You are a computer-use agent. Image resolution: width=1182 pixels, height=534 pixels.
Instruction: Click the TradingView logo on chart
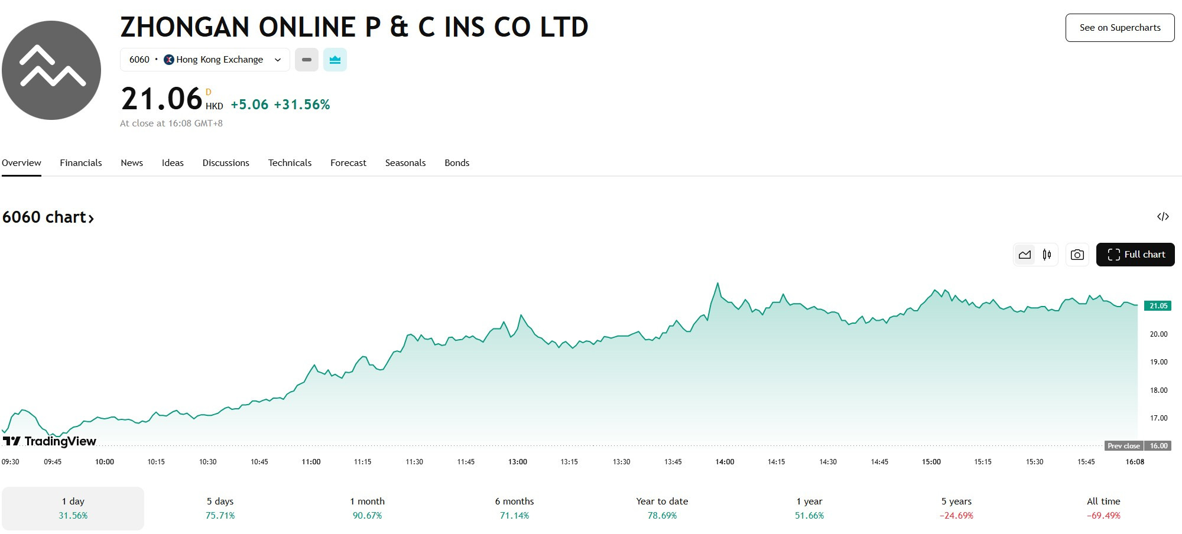[x=49, y=441]
